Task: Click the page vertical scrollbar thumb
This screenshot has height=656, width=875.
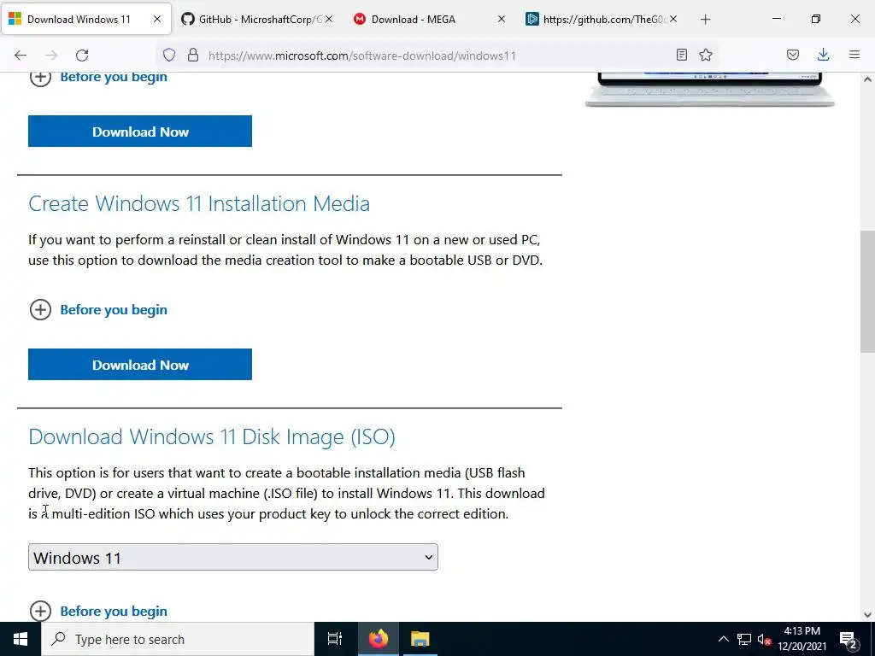Action: (867, 291)
